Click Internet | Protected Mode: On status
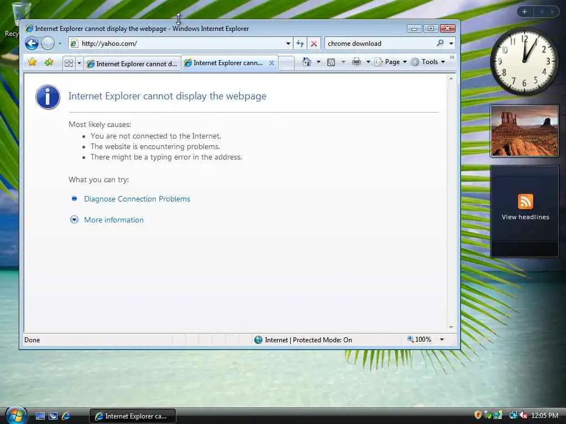 pos(303,340)
